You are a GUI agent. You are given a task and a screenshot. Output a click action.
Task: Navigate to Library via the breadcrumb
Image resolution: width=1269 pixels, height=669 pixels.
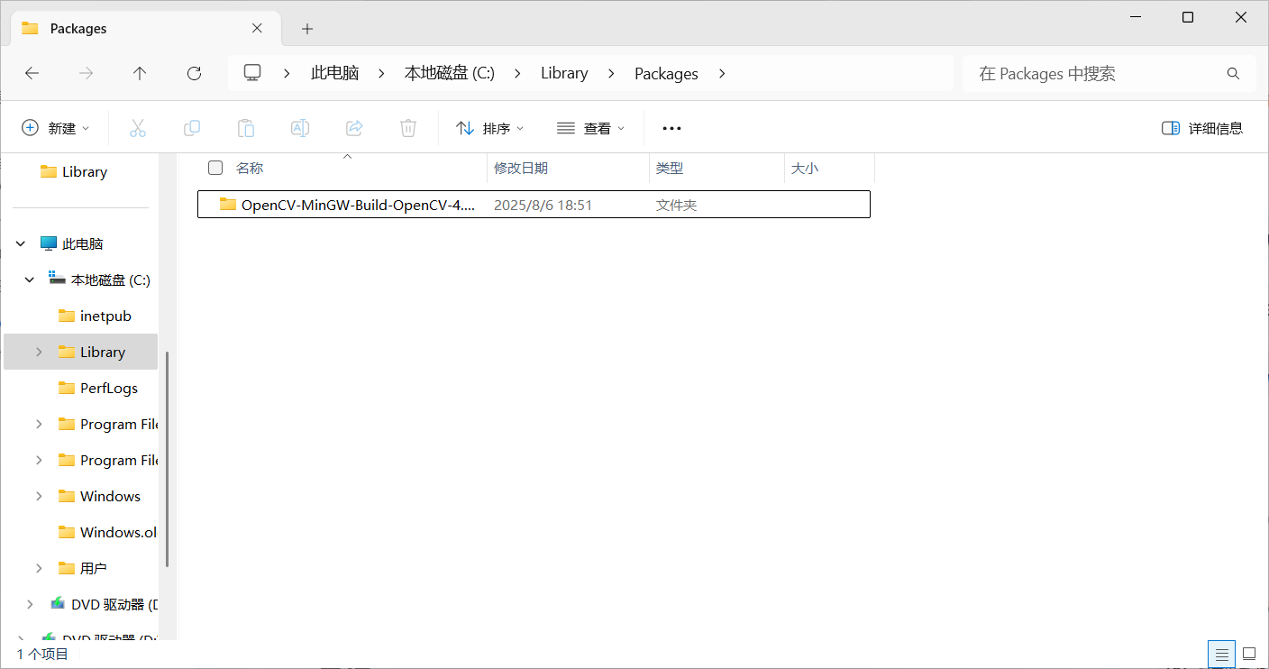pyautogui.click(x=564, y=73)
